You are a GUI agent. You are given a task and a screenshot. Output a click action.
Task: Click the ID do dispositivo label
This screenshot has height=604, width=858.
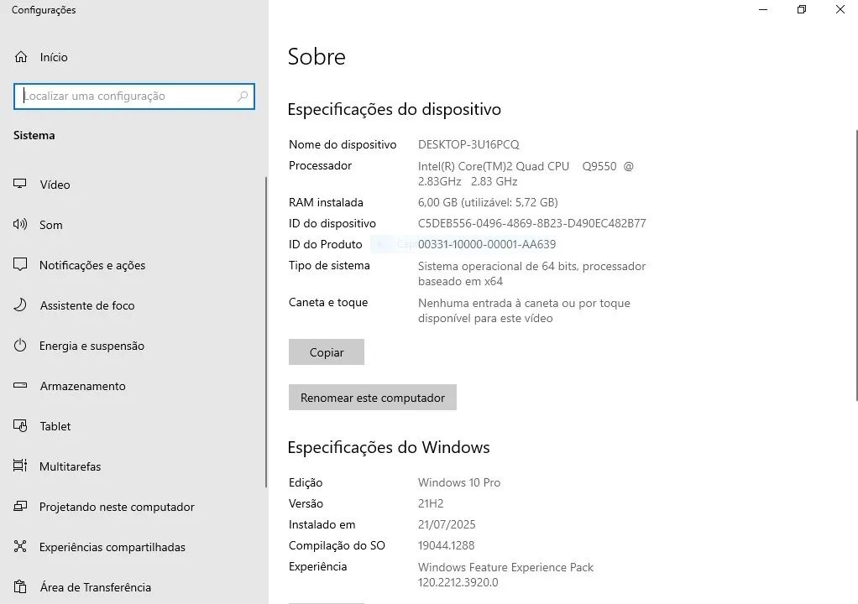point(332,223)
